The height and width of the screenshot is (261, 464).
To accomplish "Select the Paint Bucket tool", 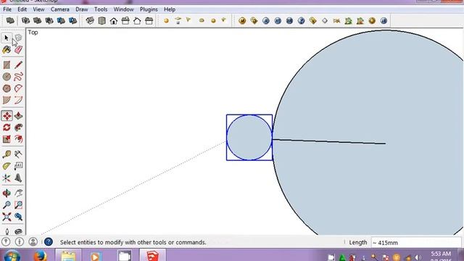I will tap(7, 50).
